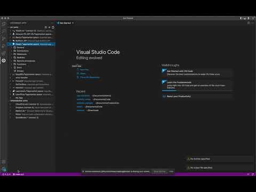Click the warning icon on No Archive specified
Screen dimensions: 256x192
188,159
